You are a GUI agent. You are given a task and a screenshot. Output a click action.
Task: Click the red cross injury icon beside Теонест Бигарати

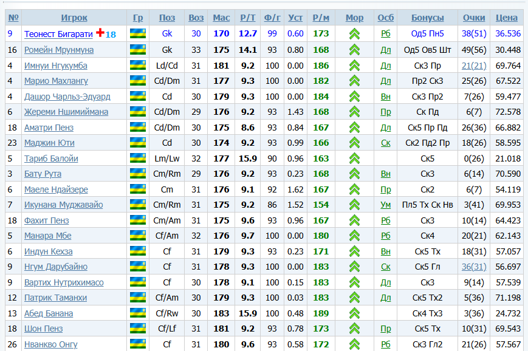pyautogui.click(x=100, y=33)
